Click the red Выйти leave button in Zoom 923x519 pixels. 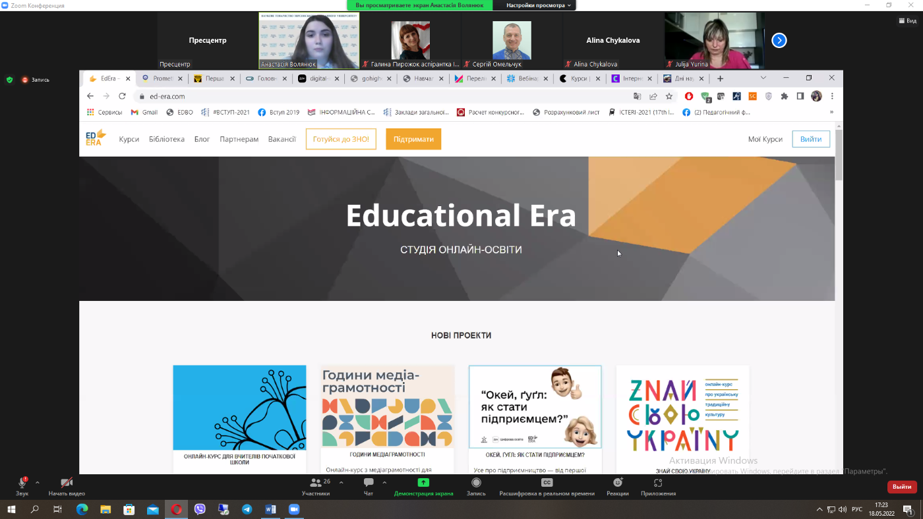pos(902,487)
